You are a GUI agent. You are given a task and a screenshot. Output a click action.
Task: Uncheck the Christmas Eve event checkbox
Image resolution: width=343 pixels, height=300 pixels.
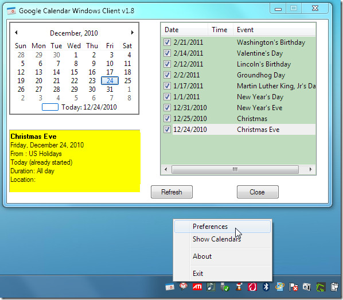coord(167,129)
